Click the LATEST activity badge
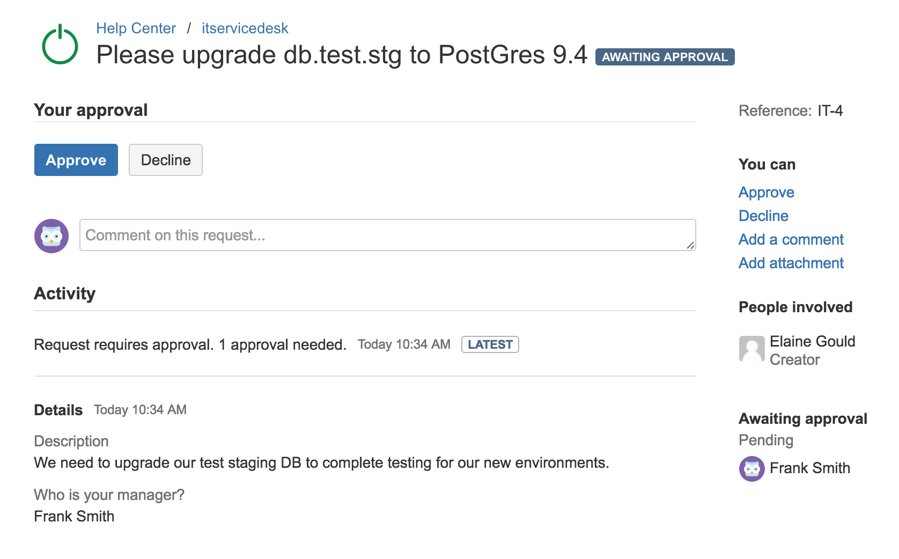This screenshot has width=899, height=559. click(490, 344)
